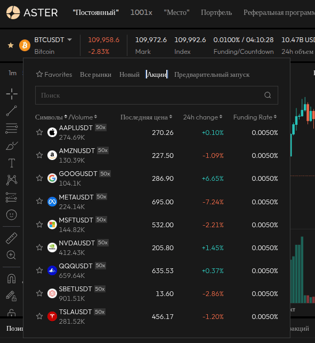Screen dimensions: 315x343
Task: Click the search magnifier icon
Action: pyautogui.click(x=268, y=95)
